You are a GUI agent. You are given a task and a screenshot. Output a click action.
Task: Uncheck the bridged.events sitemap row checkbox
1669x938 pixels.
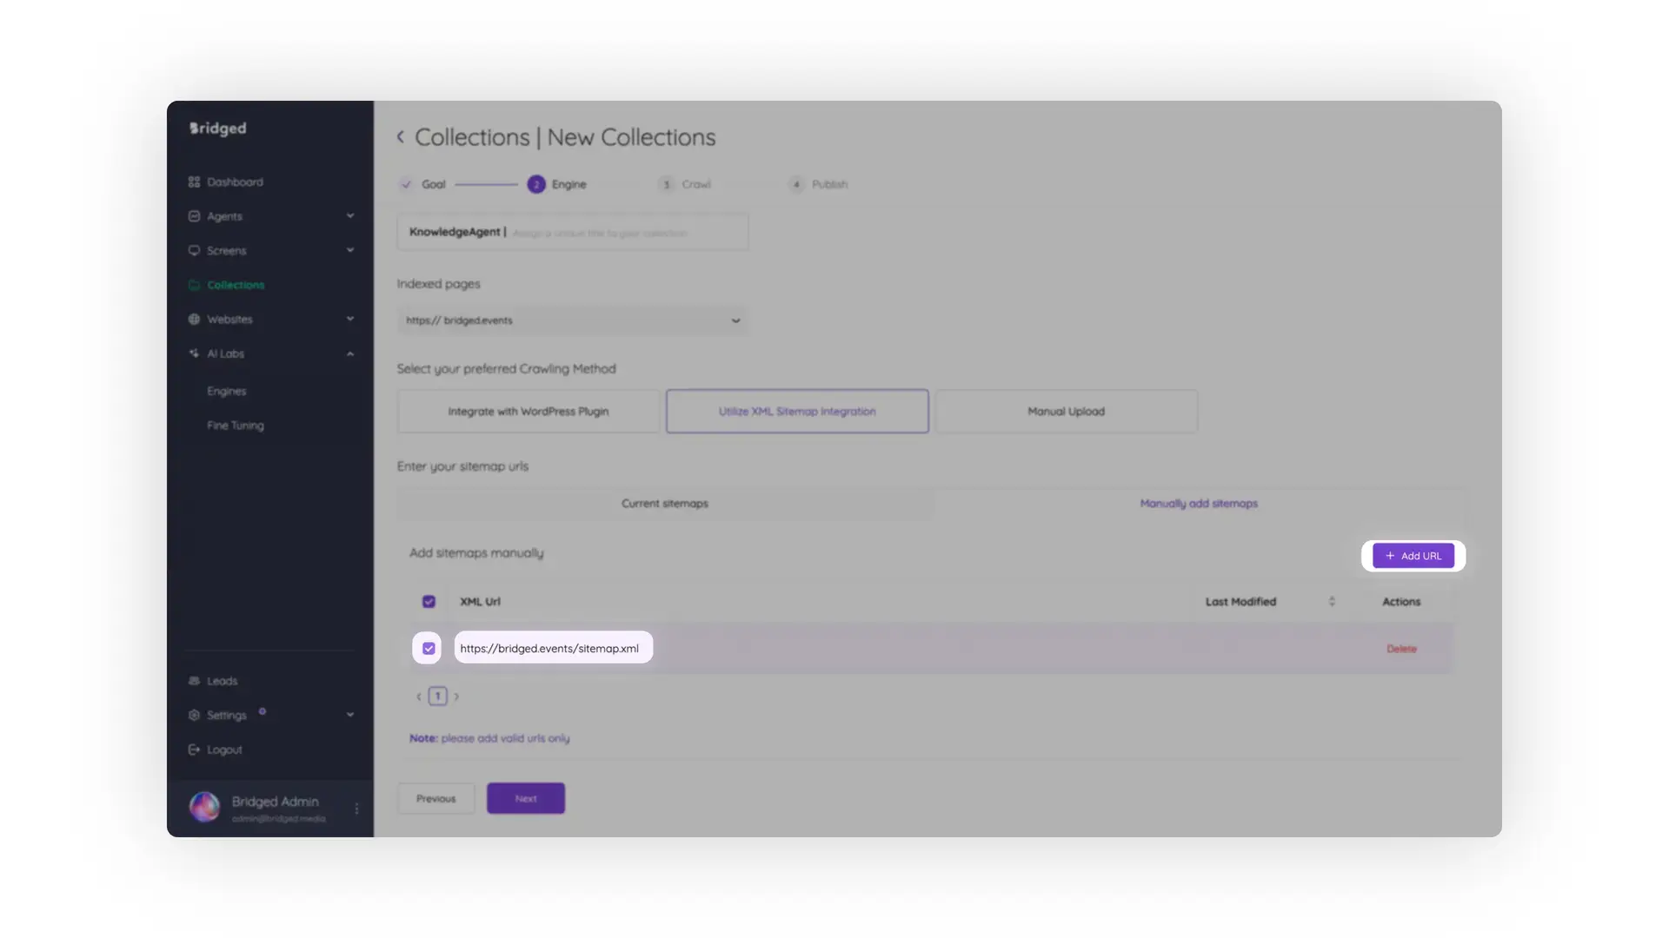pos(427,648)
